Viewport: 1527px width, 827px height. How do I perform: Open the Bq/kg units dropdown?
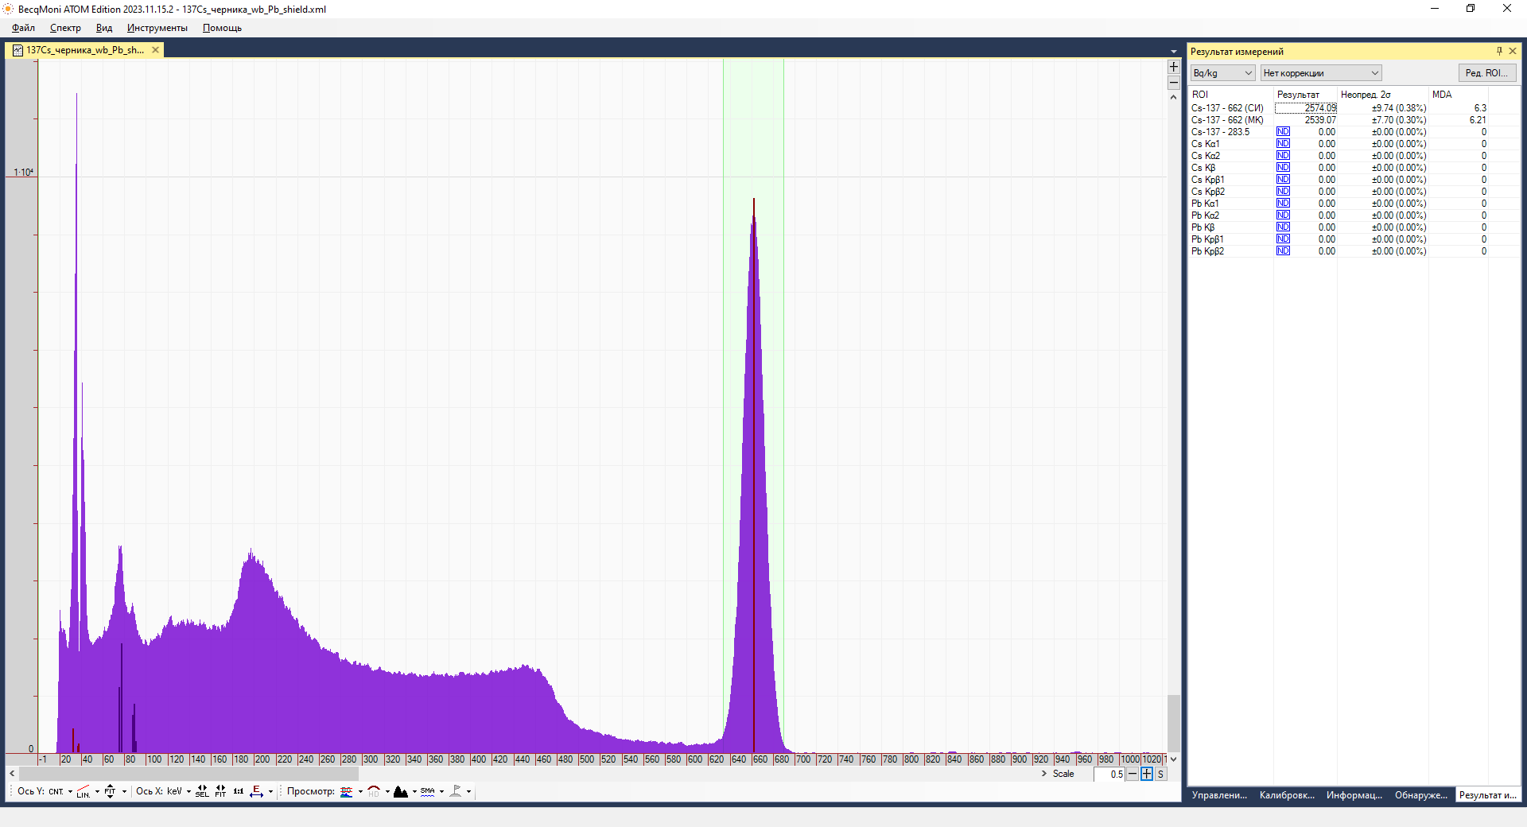click(x=1222, y=73)
